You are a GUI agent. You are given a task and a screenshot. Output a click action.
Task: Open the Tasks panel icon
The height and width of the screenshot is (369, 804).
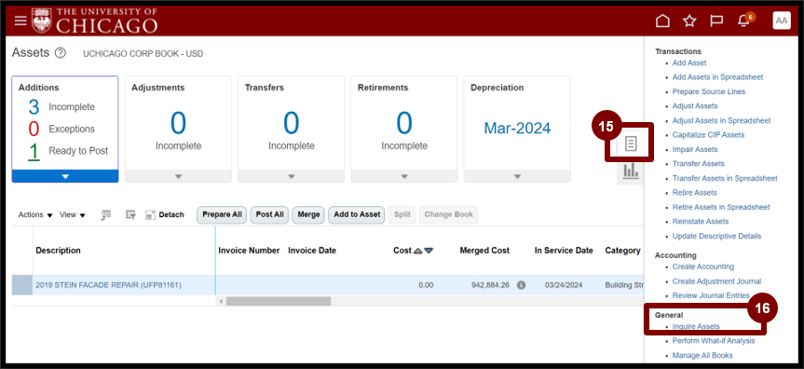pyautogui.click(x=631, y=144)
